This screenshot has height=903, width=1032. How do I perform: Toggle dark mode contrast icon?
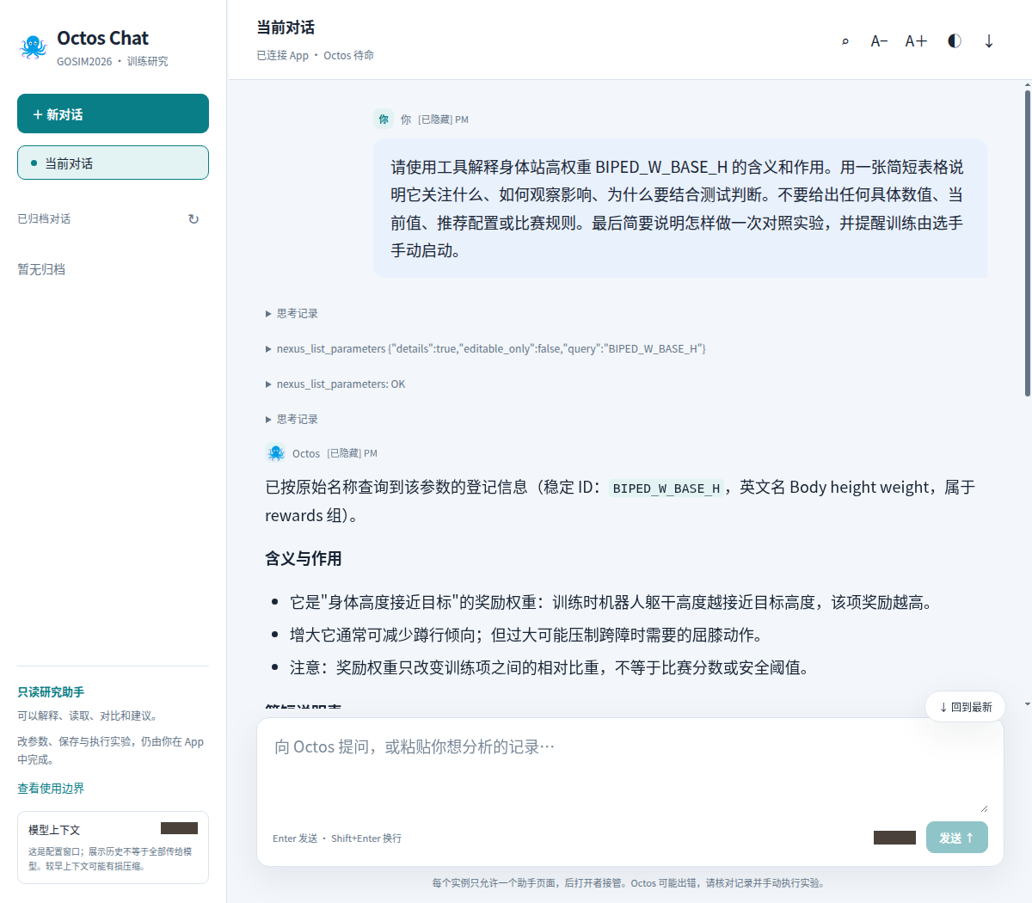pos(954,41)
